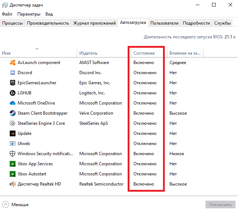Select the SteelSeries Engine 3 Core name

coord(41,123)
